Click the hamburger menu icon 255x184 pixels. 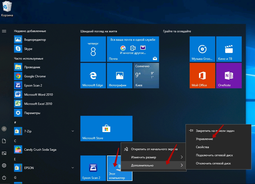[x=4, y=31]
